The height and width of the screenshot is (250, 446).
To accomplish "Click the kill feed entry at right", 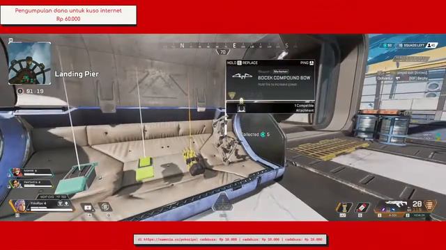I will [403, 78].
